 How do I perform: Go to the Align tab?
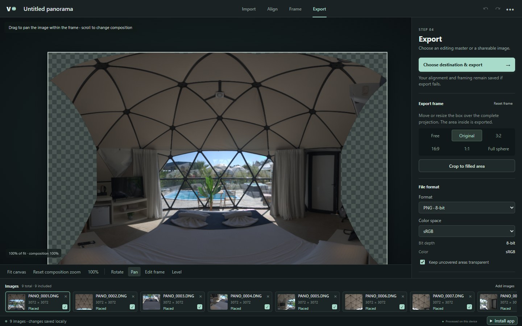click(x=272, y=9)
